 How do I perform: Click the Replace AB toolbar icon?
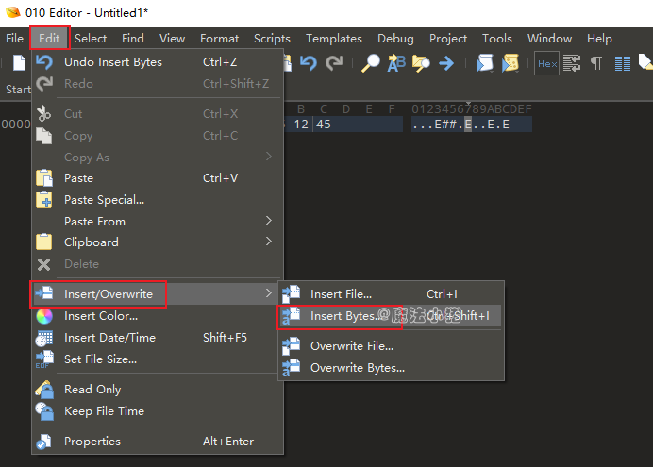[x=396, y=63]
